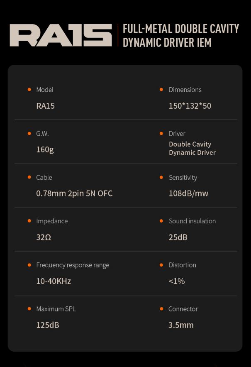Image resolution: width=251 pixels, height=367 pixels.
Task: Click the 150*132*50 dimensions value
Action: 190,106
